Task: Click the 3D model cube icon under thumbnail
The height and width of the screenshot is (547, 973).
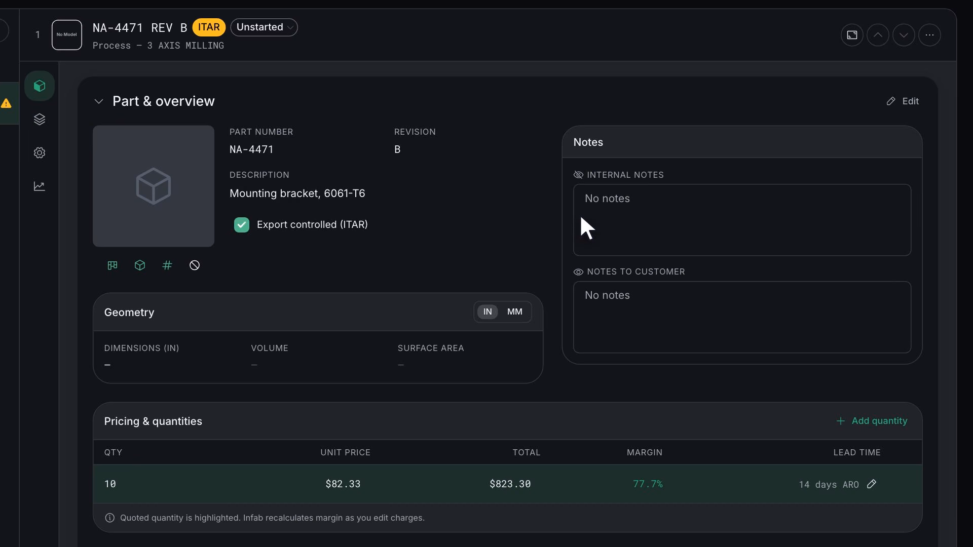Action: [140, 265]
